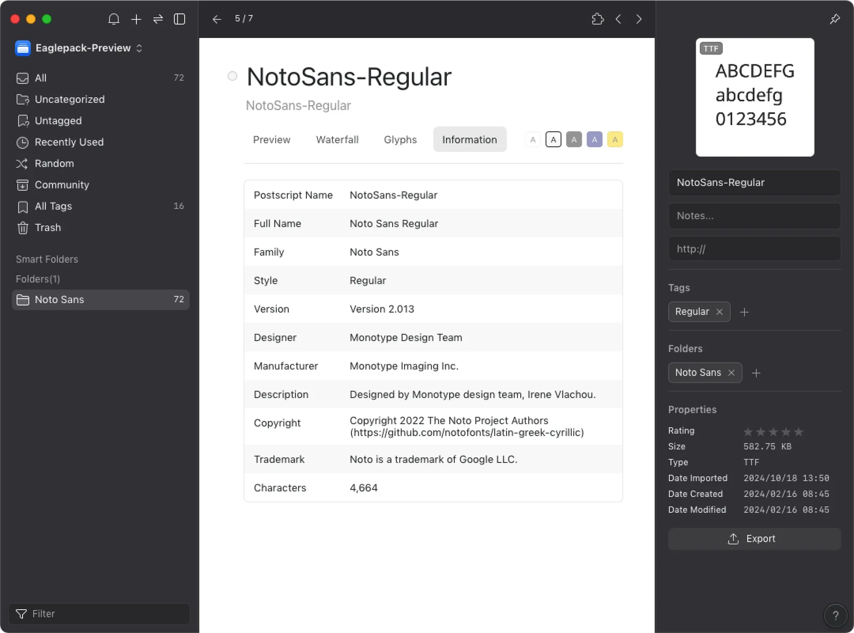Viewport: 854px width, 633px height.
Task: Click the Date Imported value 2024/10/18 13:50
Action: click(x=786, y=478)
